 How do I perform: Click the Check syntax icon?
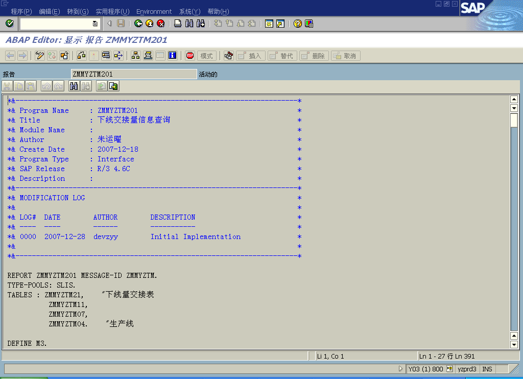tap(81, 55)
